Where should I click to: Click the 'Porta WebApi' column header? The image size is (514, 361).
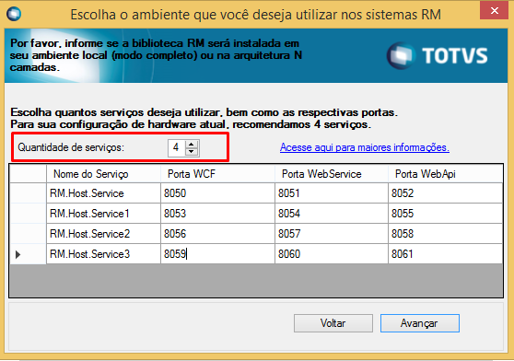click(x=445, y=174)
